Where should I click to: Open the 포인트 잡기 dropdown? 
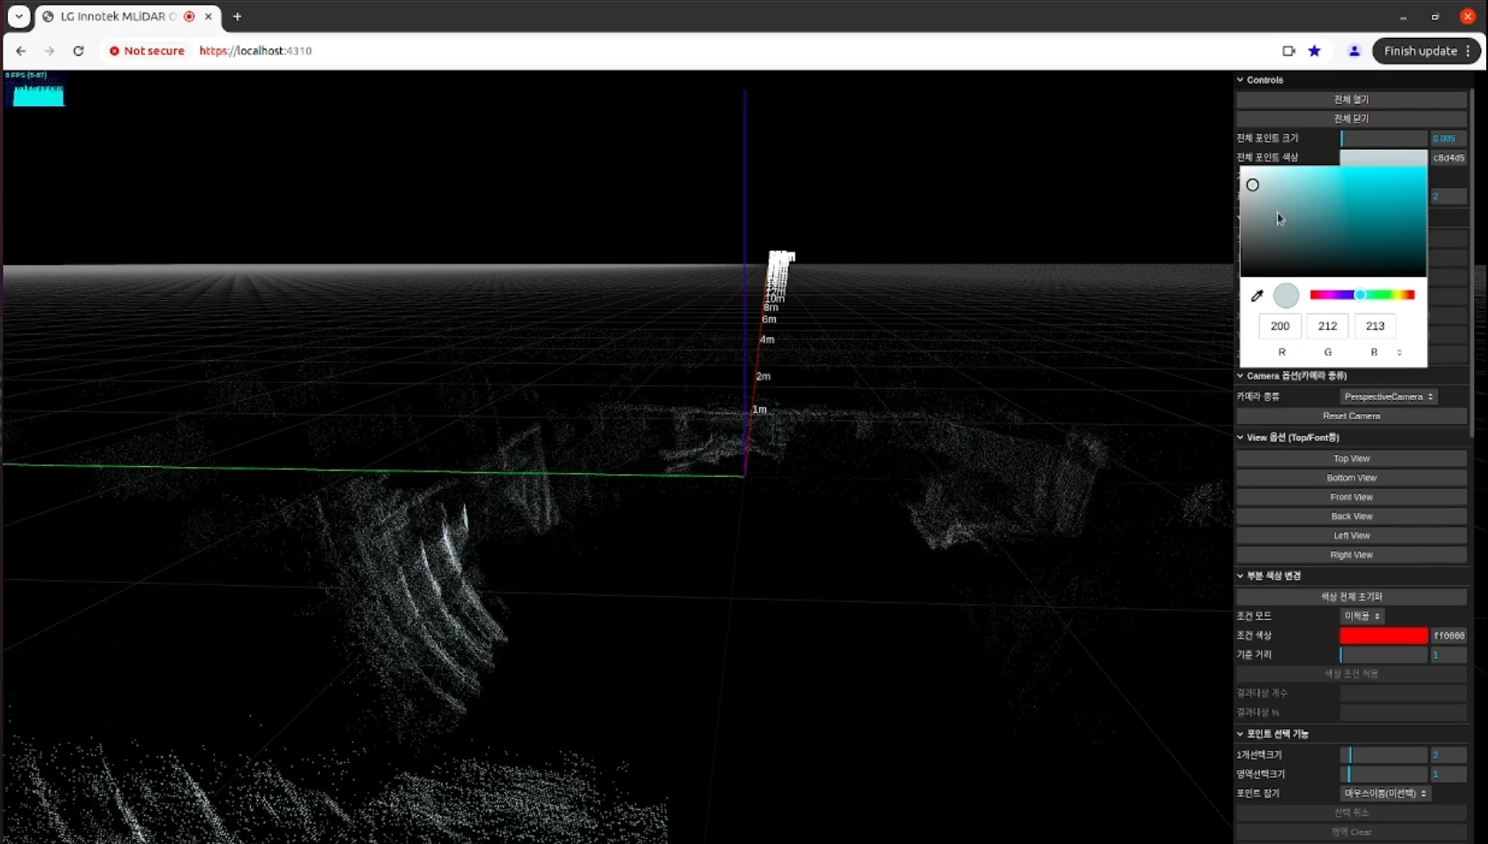pyautogui.click(x=1385, y=793)
